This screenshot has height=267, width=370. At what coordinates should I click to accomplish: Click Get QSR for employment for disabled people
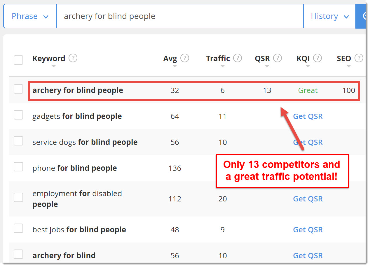point(308,199)
